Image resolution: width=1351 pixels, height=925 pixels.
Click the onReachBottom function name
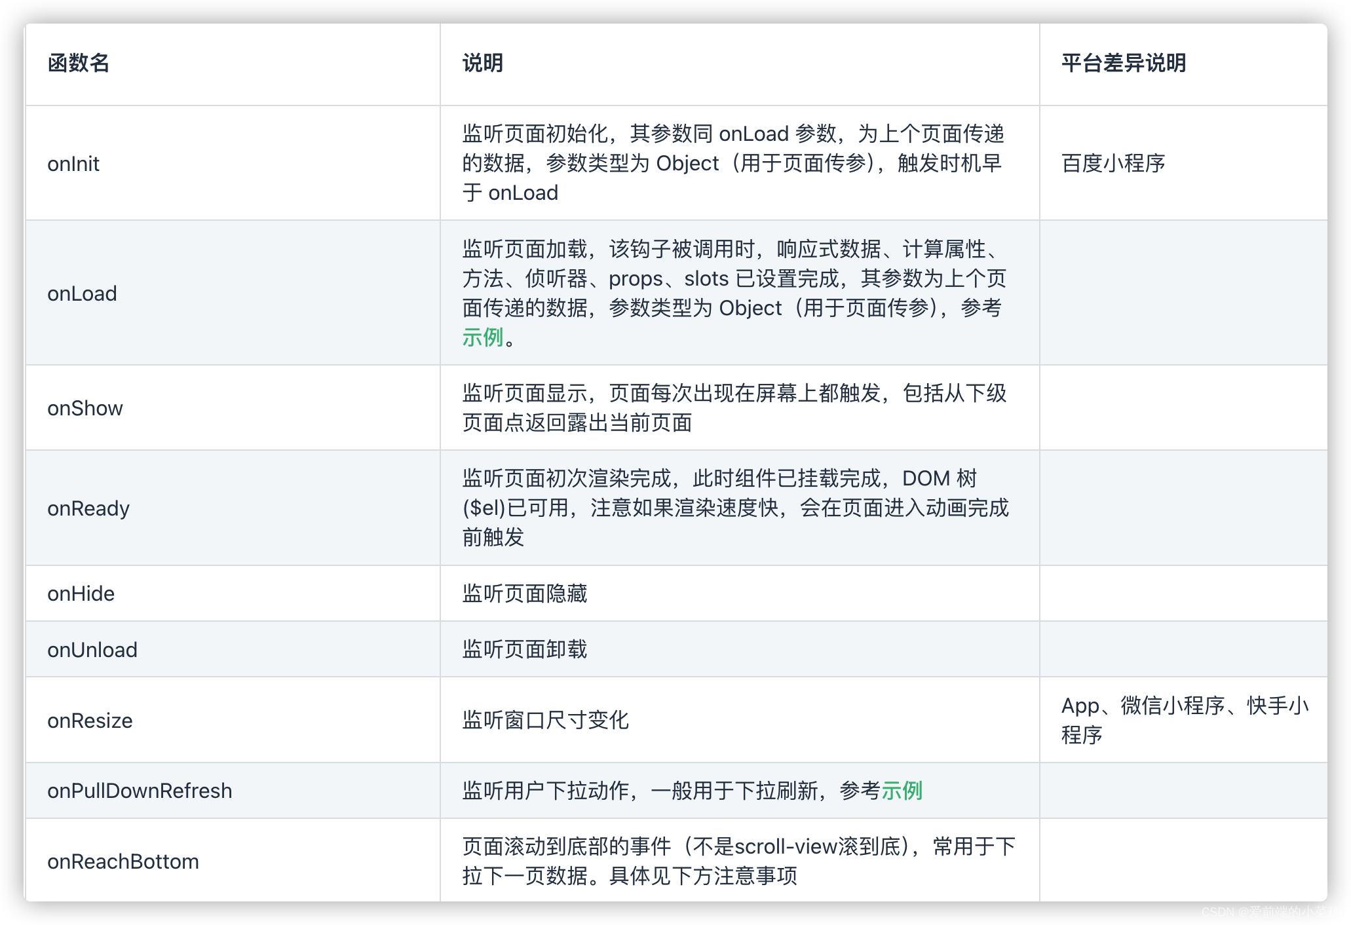click(x=123, y=861)
